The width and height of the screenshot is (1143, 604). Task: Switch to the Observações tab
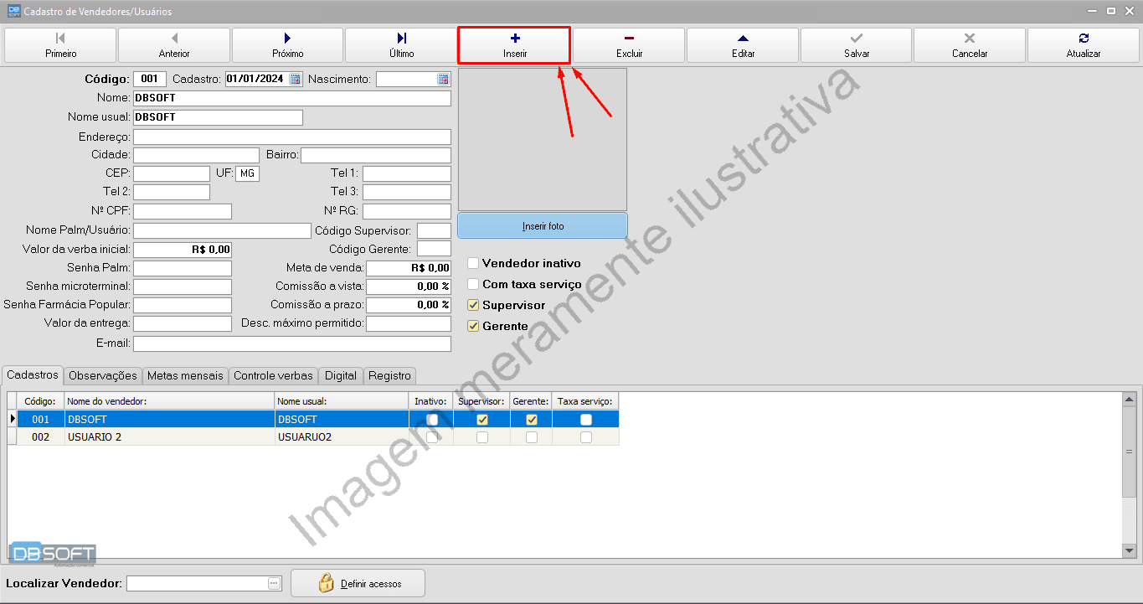(103, 376)
